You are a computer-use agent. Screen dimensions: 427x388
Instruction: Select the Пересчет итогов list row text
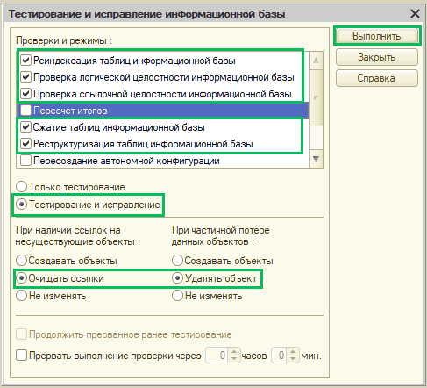point(70,111)
